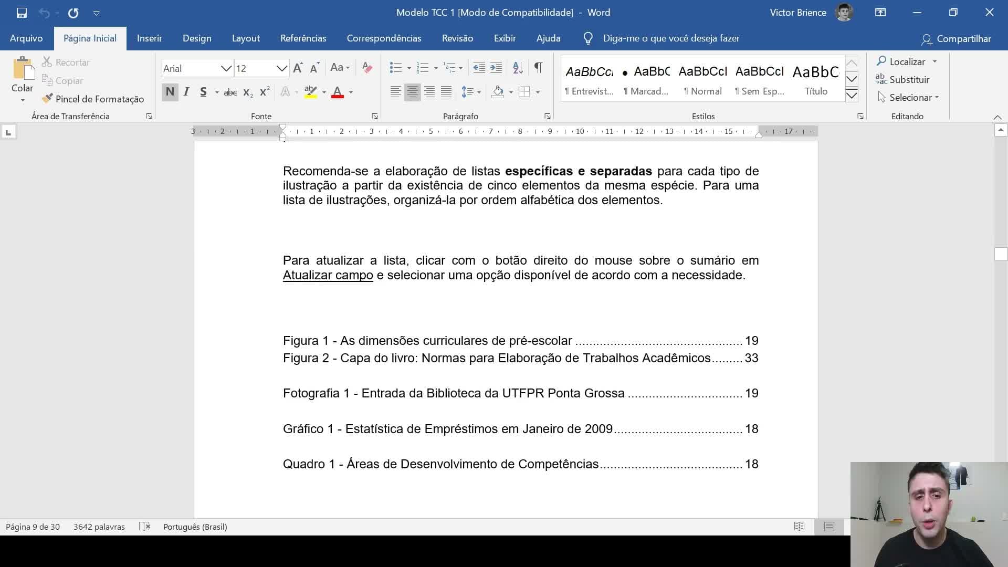Image resolution: width=1008 pixels, height=567 pixels.
Task: Click the bullets list icon
Action: click(396, 68)
